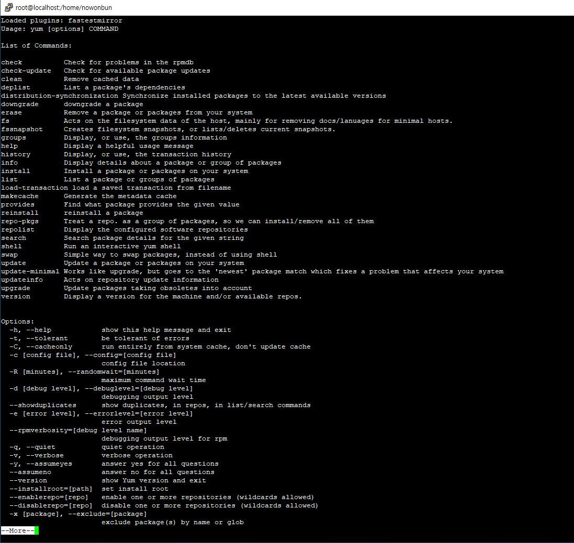
Task: Click the '--More--' pager prompt
Action: [x=18, y=530]
